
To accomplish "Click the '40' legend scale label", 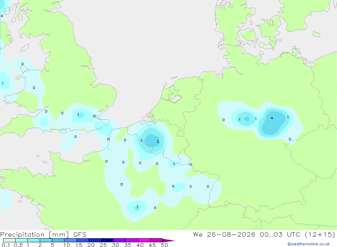I will tap(140, 245).
